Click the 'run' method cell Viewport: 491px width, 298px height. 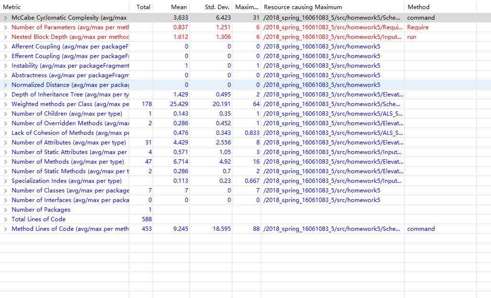tap(411, 37)
